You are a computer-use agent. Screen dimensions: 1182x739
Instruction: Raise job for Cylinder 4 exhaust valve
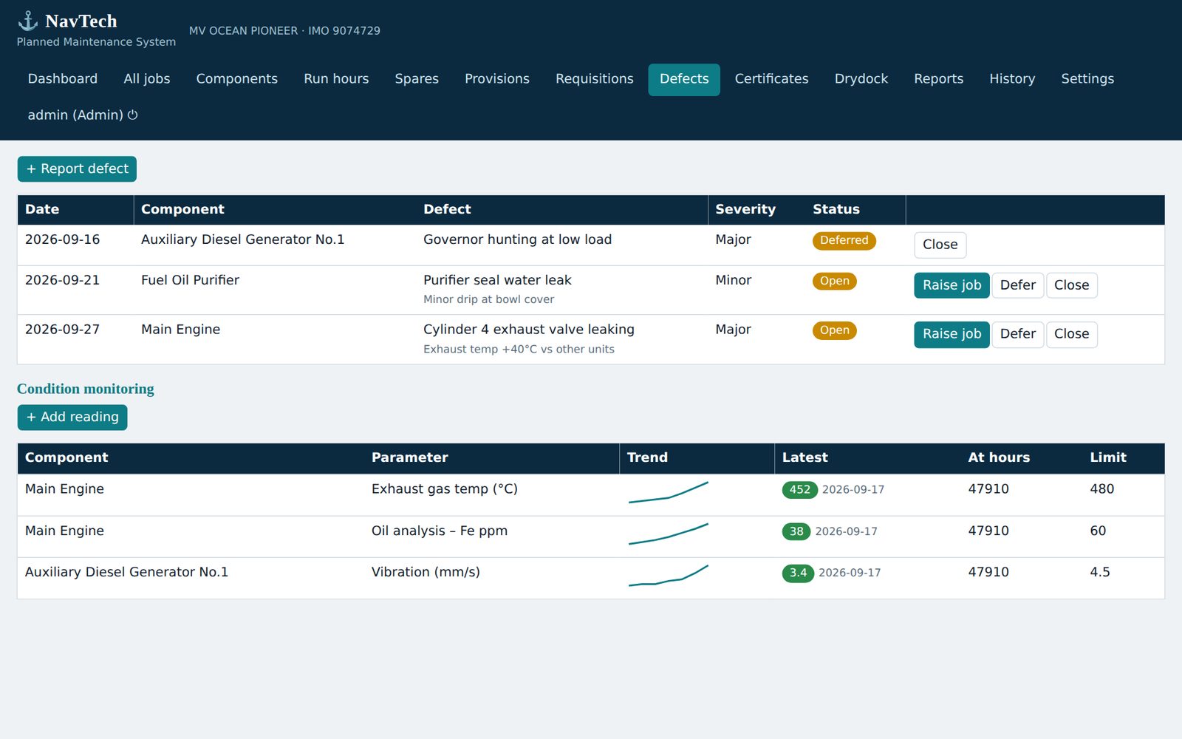952,334
